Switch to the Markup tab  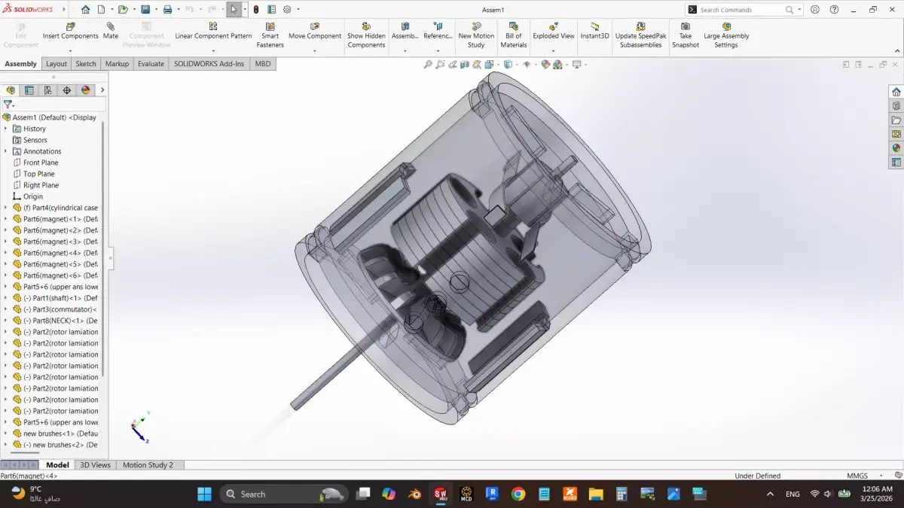[x=117, y=64]
